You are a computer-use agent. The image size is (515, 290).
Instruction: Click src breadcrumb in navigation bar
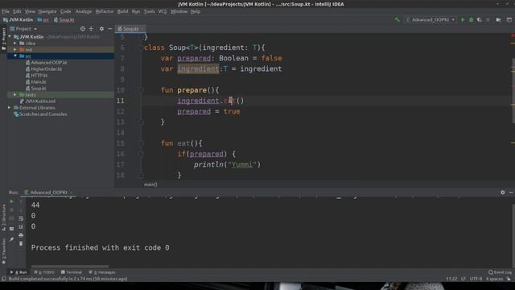tap(43, 20)
